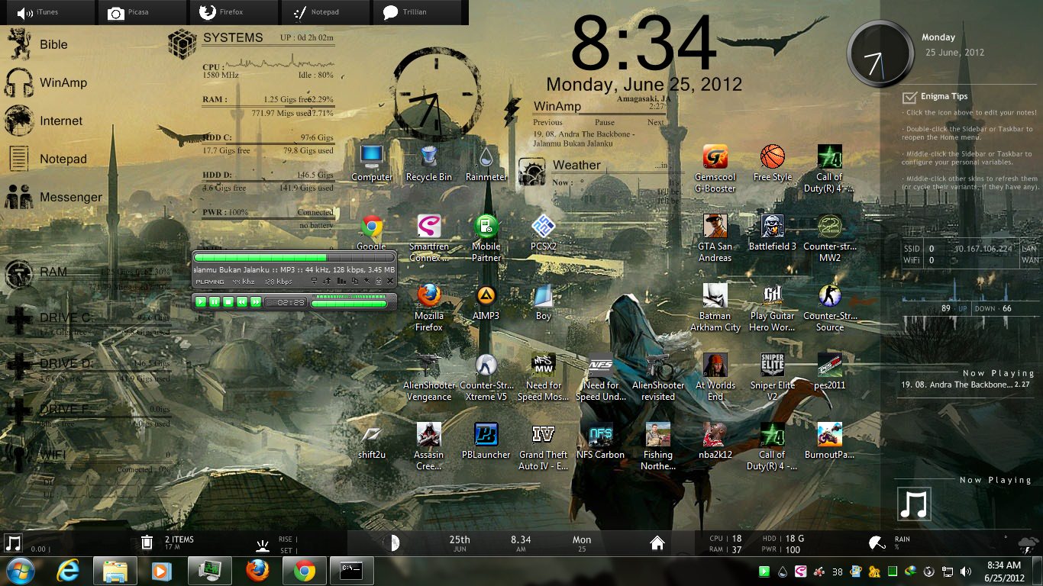This screenshot has width=1043, height=586.
Task: Open Notepad from the top launcher bar
Action: [327, 12]
